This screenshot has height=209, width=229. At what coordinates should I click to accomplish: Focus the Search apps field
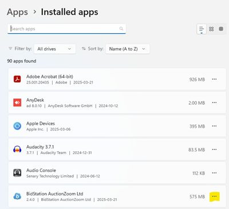tap(66, 29)
